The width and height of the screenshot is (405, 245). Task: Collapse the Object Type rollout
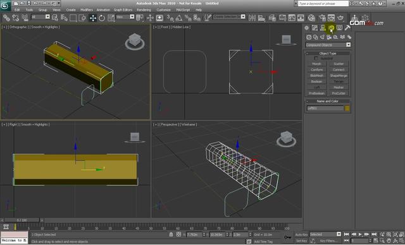[328, 53]
